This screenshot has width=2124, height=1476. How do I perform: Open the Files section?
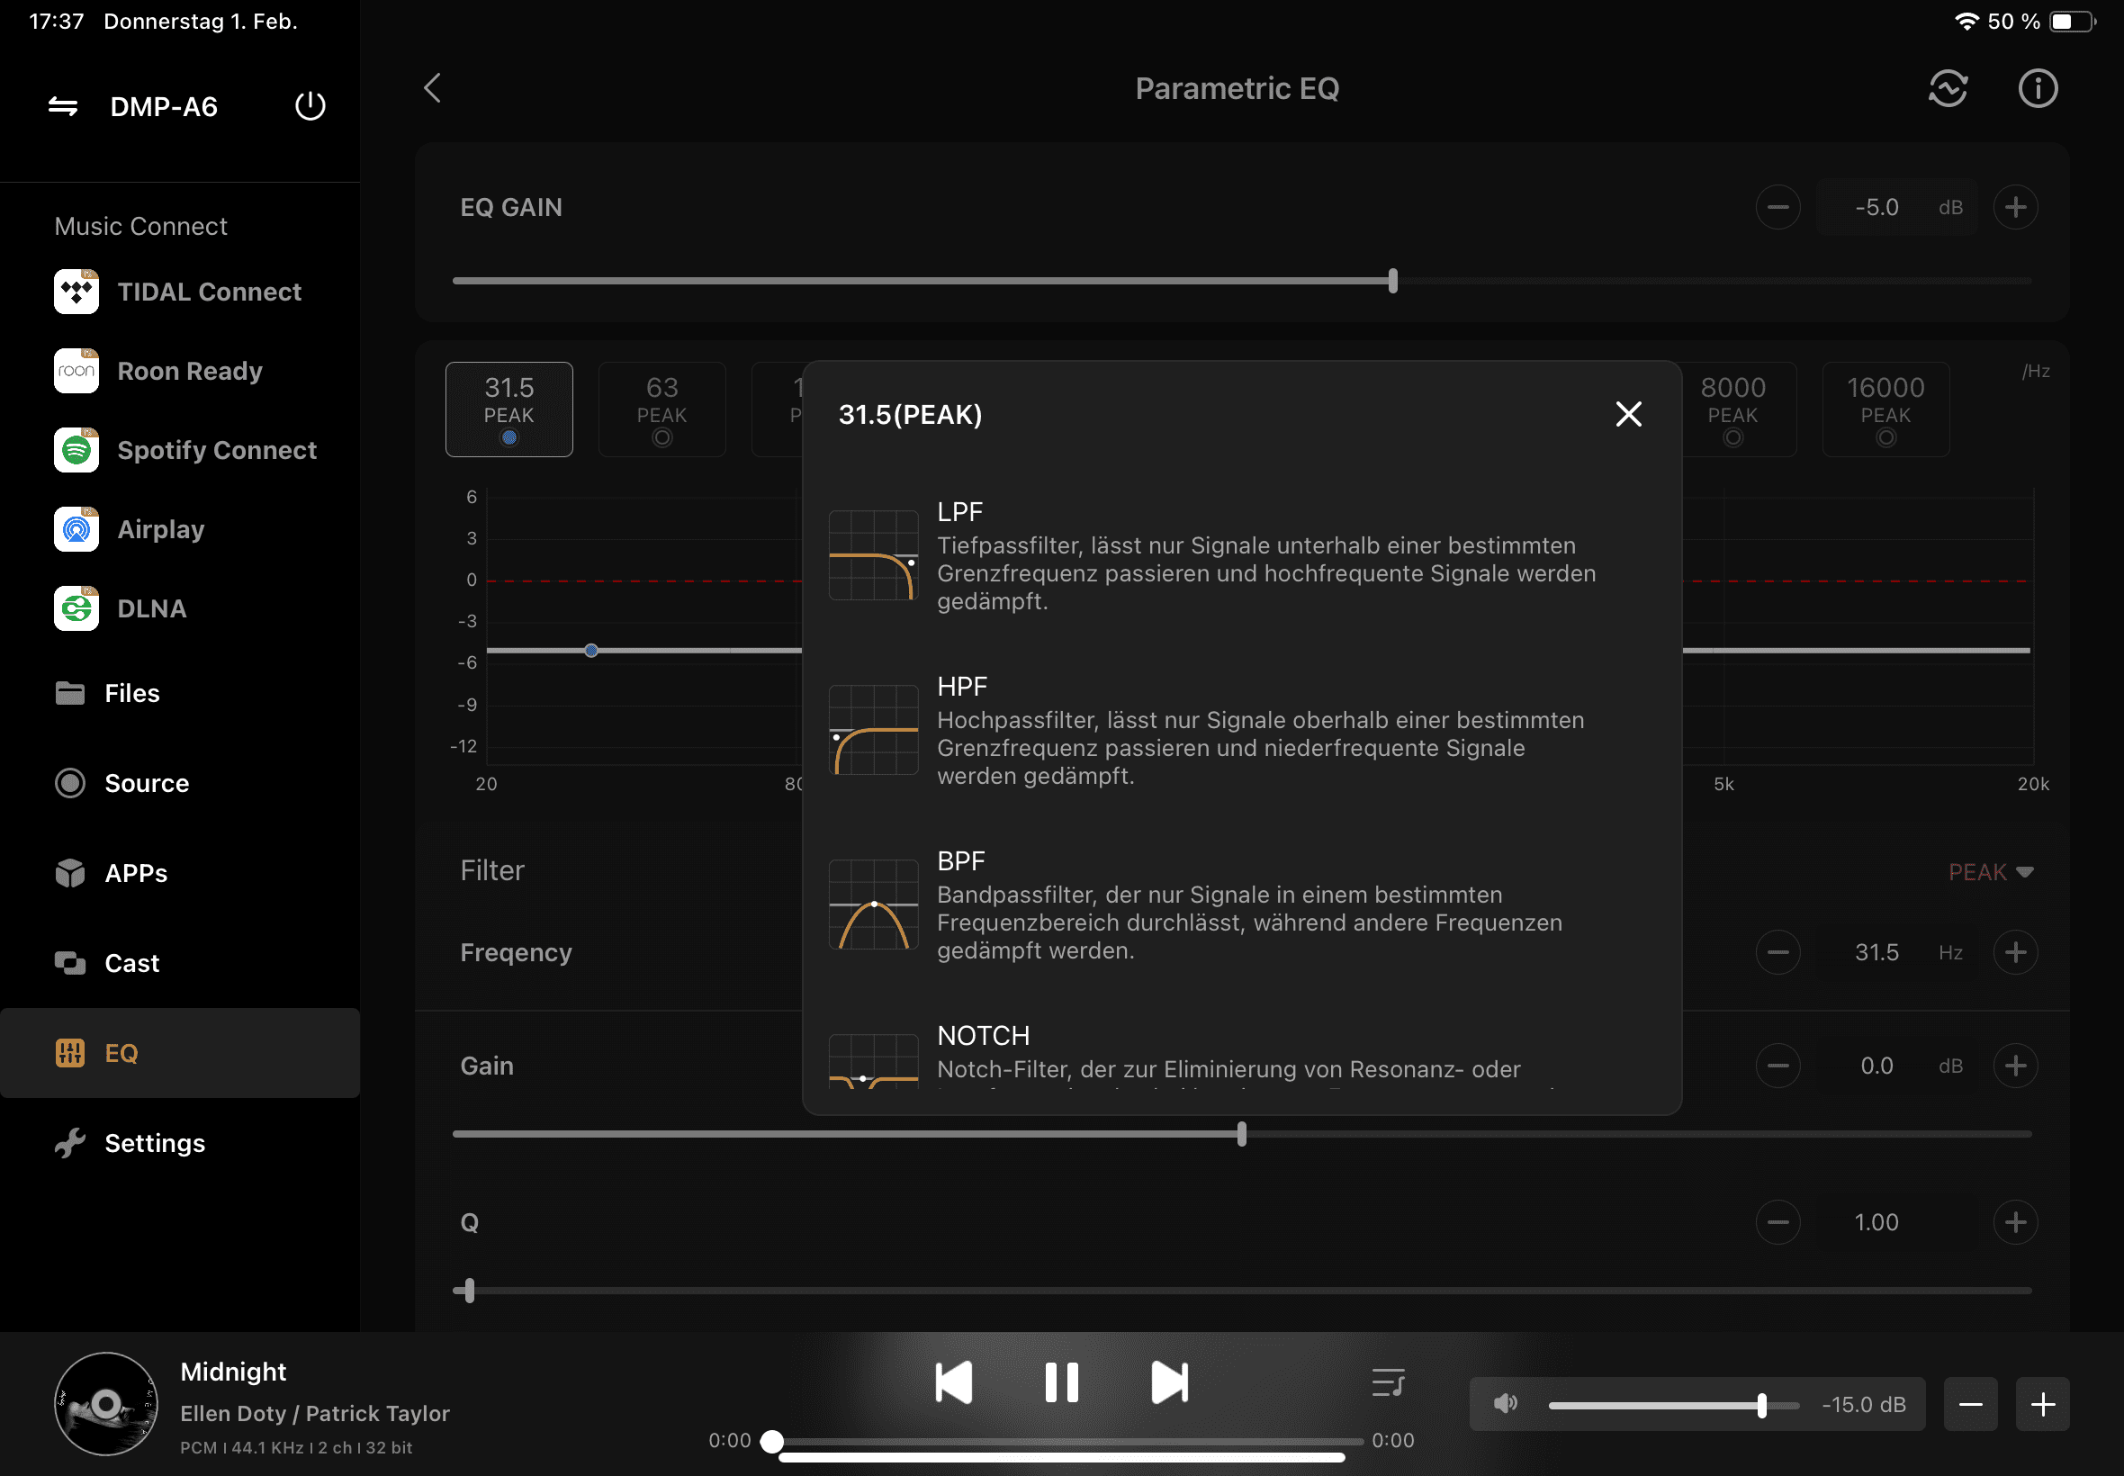pos(179,693)
